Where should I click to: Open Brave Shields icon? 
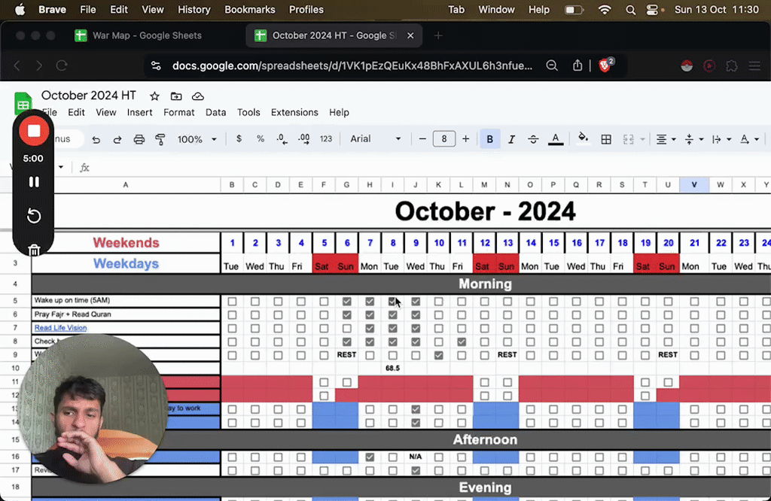[x=605, y=65]
